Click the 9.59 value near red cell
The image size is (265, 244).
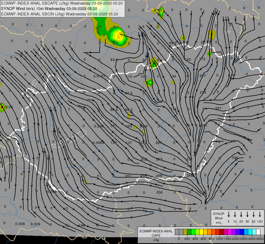tap(9, 107)
